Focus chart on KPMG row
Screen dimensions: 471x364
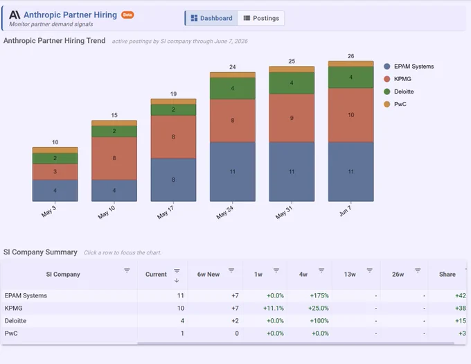(x=233, y=309)
